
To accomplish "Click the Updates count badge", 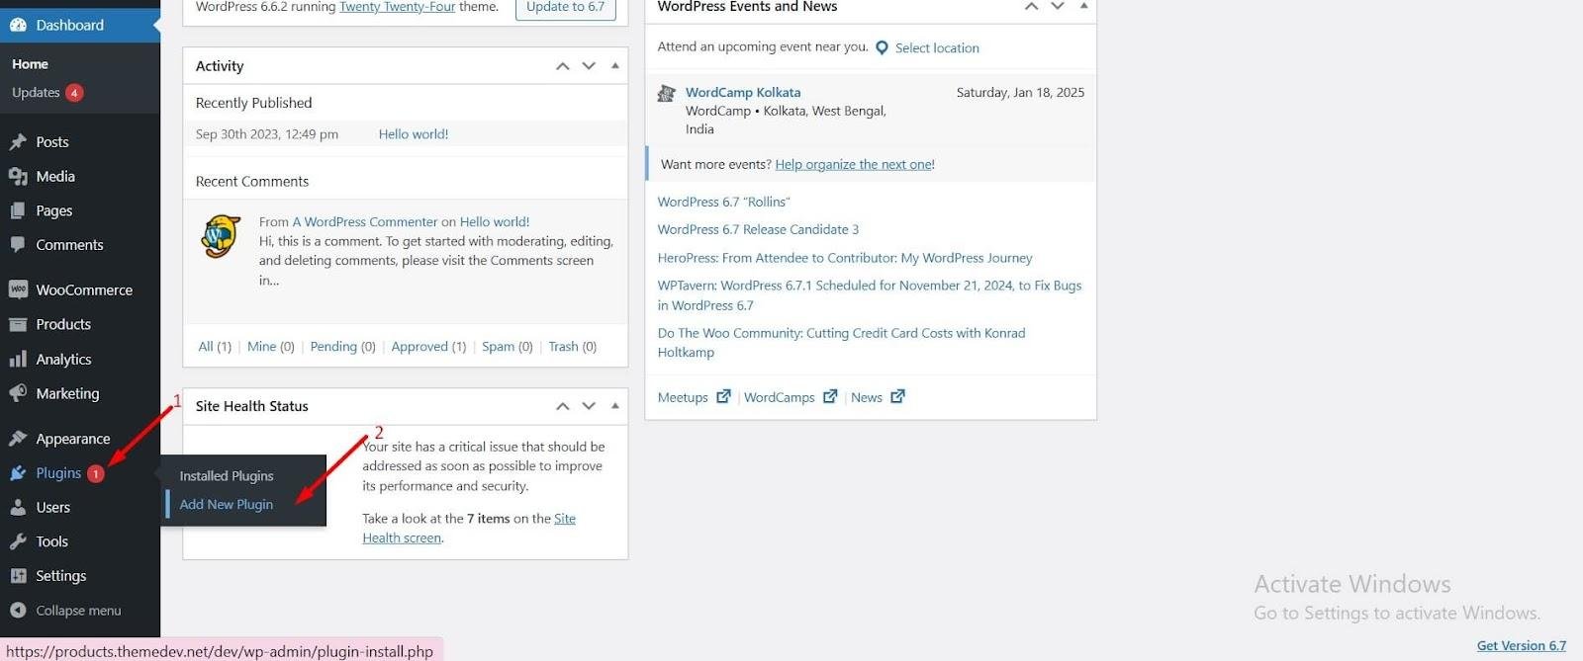I will coord(74,93).
